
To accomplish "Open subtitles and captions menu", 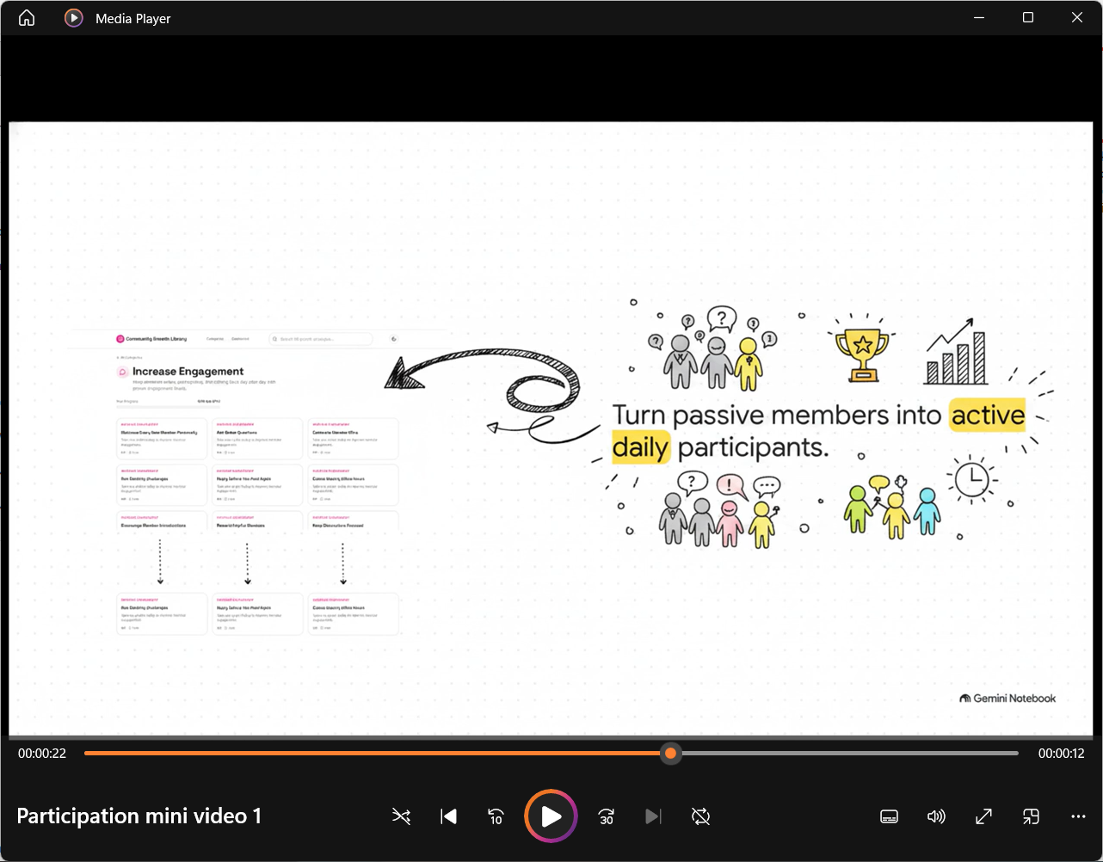I will tap(890, 816).
